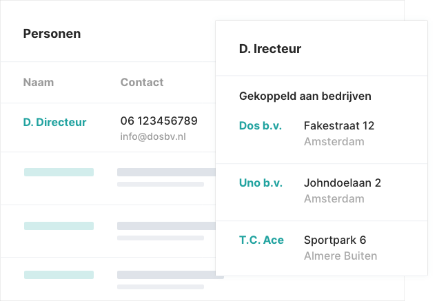Viewport: 448px width, 301px height.
Task: Open the Dos b.v. company link
Action: pyautogui.click(x=260, y=125)
